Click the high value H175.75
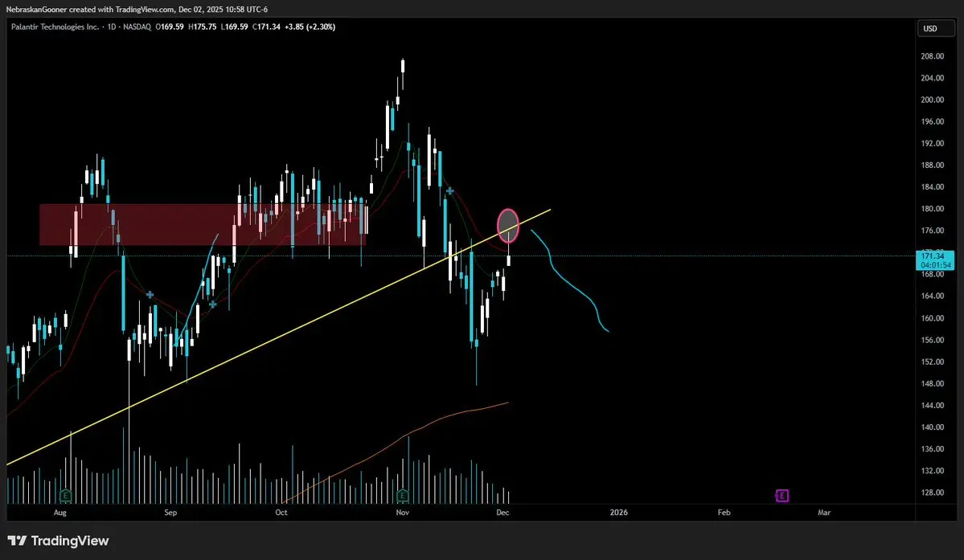The width and height of the screenshot is (964, 560). pyautogui.click(x=203, y=27)
